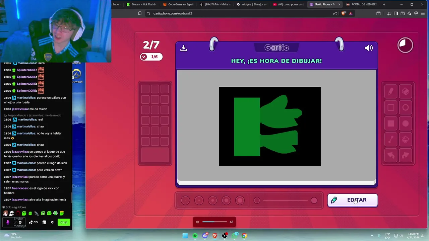Click the taskbar clock showing 11:08 PM
The height and width of the screenshot is (241, 429).
(x=414, y=236)
